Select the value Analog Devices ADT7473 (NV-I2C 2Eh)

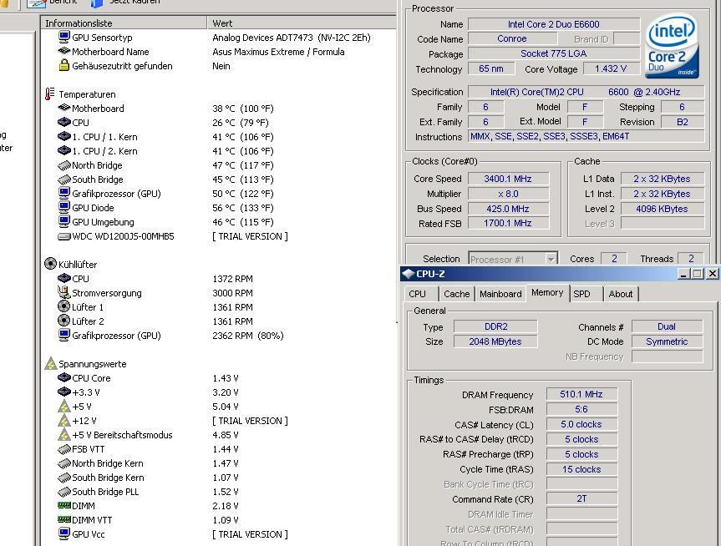click(x=292, y=38)
